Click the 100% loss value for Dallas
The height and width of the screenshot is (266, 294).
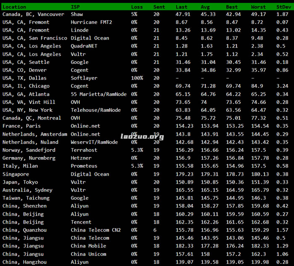[x=137, y=78]
